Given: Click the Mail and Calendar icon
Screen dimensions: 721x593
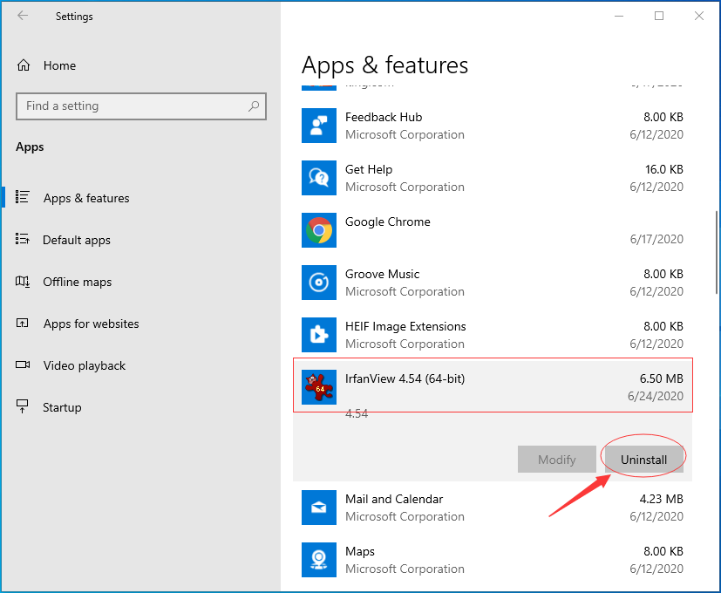Looking at the screenshot, I should [319, 508].
